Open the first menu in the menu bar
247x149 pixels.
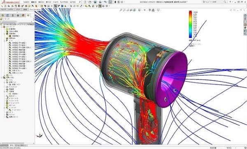click(x=26, y=2)
